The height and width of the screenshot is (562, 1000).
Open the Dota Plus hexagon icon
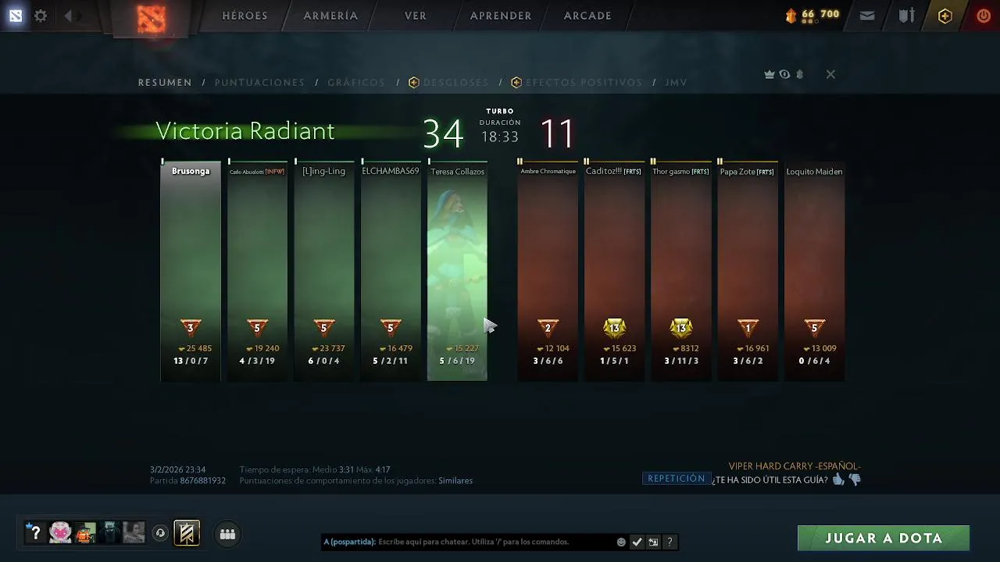(x=945, y=16)
